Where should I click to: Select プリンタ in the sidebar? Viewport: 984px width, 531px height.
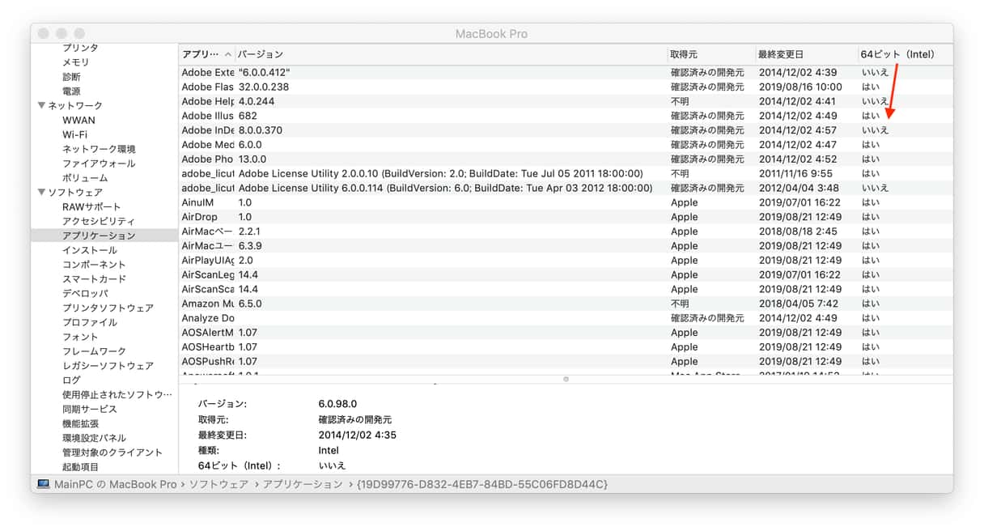[x=80, y=48]
